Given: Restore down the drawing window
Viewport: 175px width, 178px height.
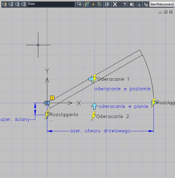Looking at the screenshot, I should (x=166, y=12).
